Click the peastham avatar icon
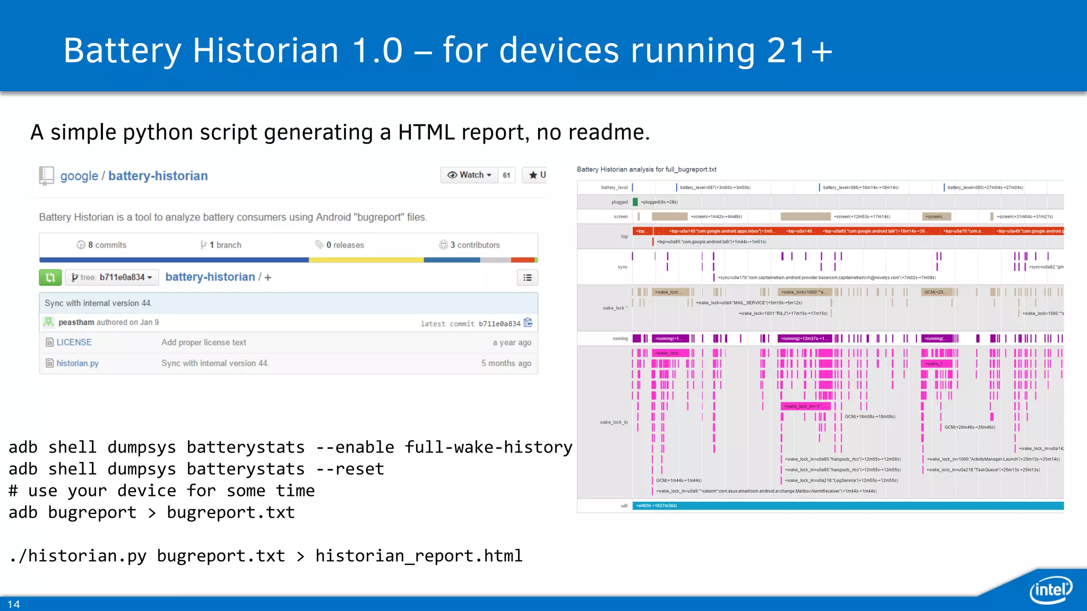The width and height of the screenshot is (1087, 611). pos(49,322)
